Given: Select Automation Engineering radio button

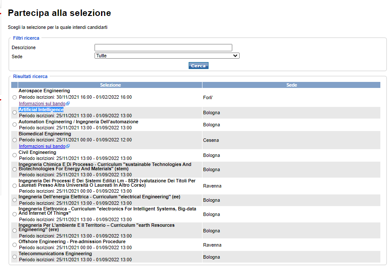Looking at the screenshot, I should click(x=15, y=125).
